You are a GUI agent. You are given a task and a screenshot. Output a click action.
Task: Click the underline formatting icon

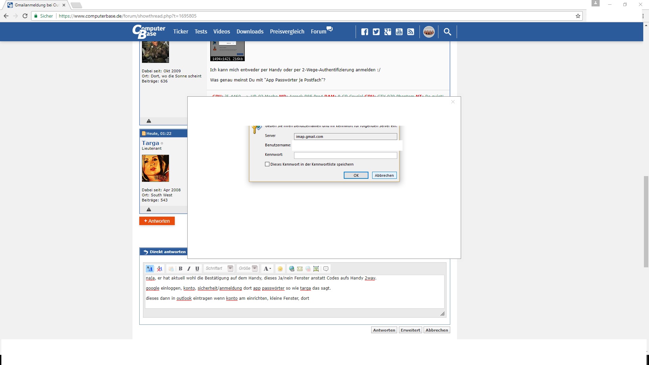[197, 269]
